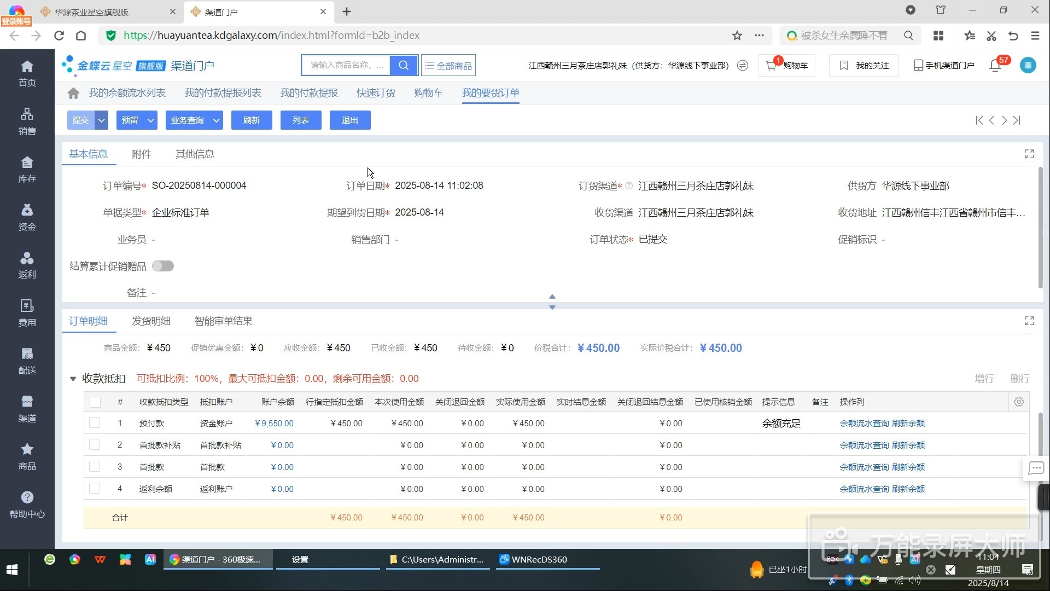1050x591 pixels.
Task: Open the 帮助中心 help center icon
Action: [27, 505]
